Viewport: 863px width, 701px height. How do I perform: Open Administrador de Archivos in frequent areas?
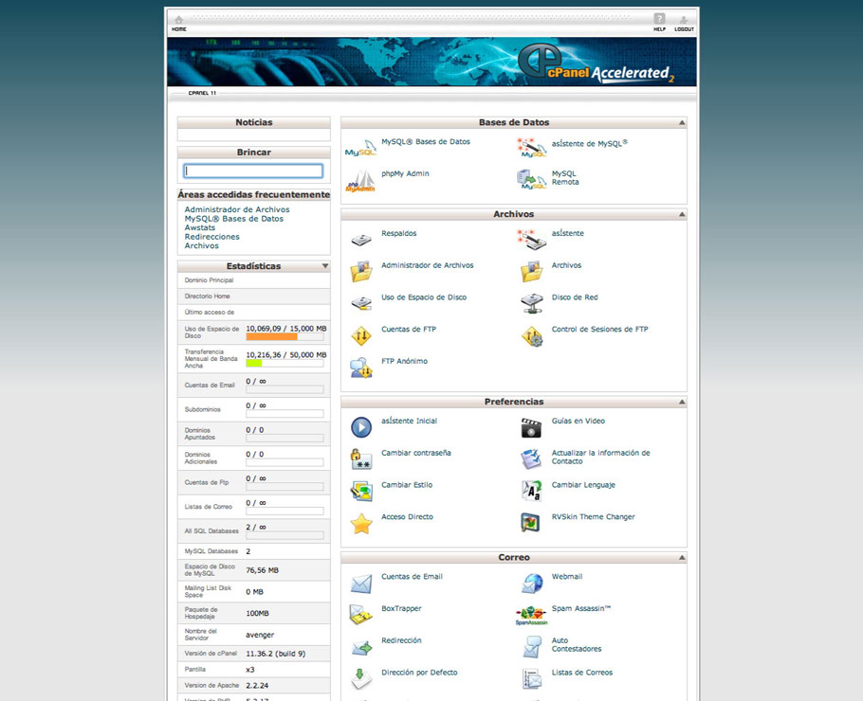pyautogui.click(x=237, y=210)
